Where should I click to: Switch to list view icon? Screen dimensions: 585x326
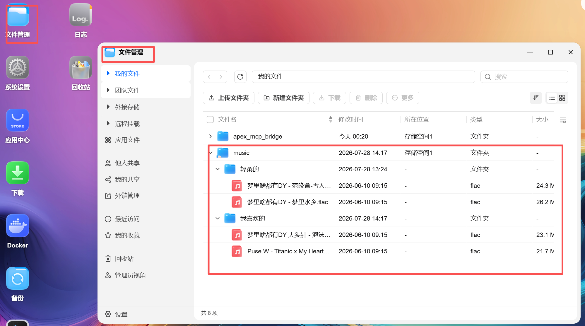pos(552,98)
